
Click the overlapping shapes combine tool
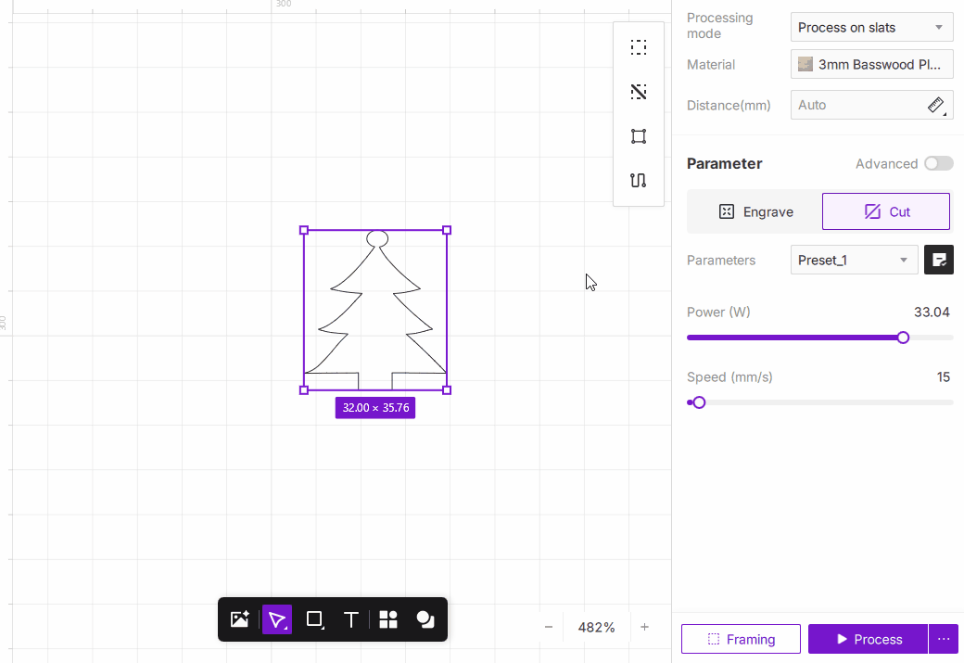[x=425, y=619]
